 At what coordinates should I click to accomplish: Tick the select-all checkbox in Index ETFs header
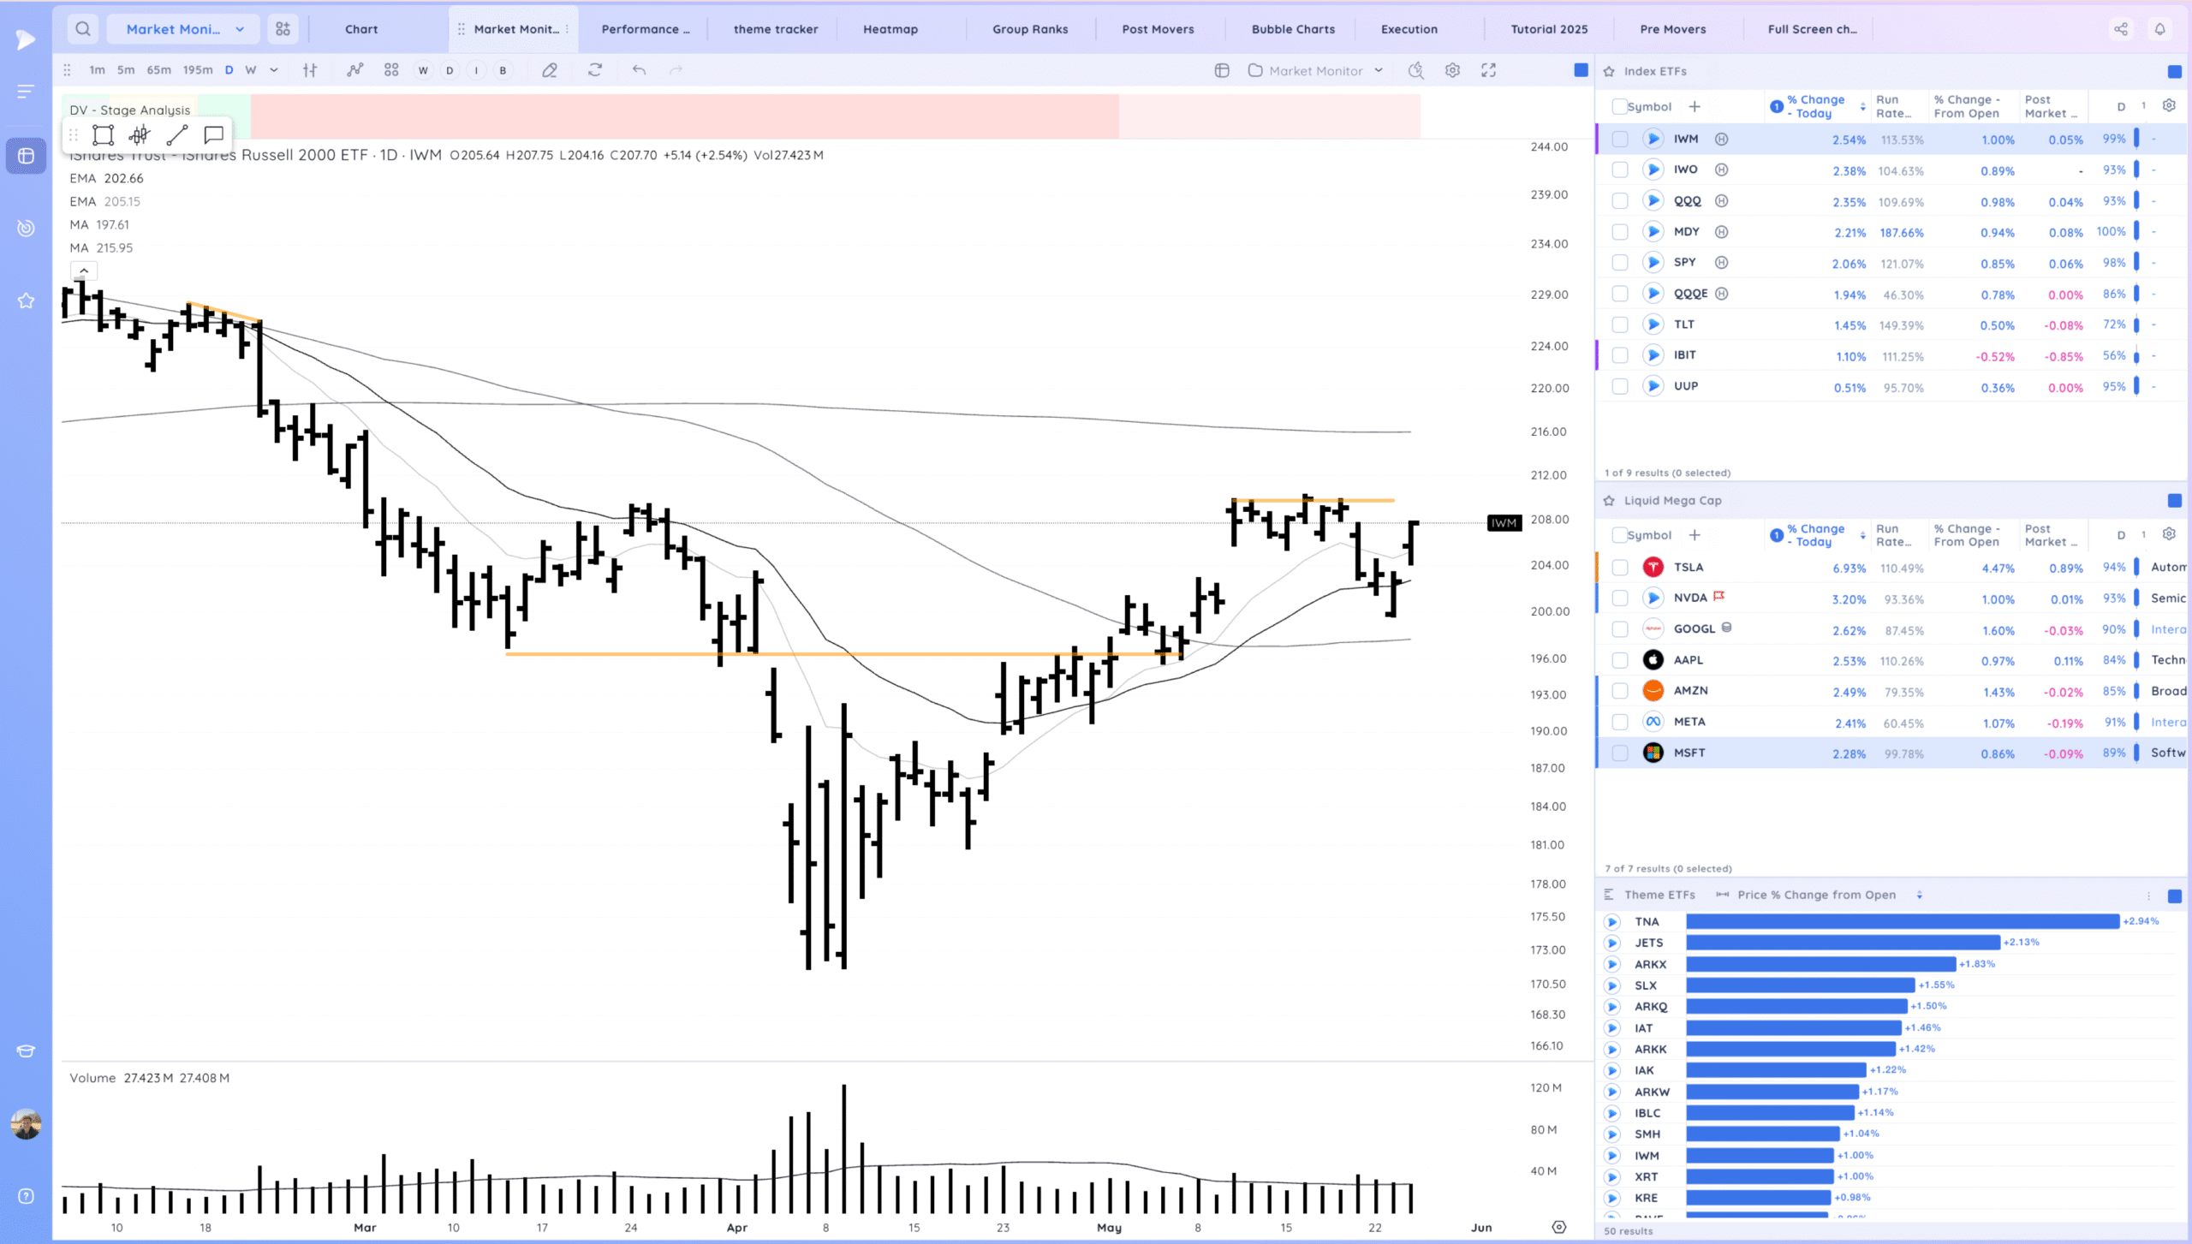(x=1618, y=106)
